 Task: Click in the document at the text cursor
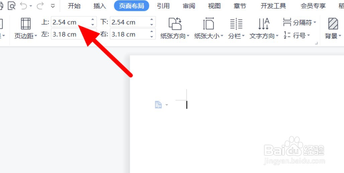(187, 105)
